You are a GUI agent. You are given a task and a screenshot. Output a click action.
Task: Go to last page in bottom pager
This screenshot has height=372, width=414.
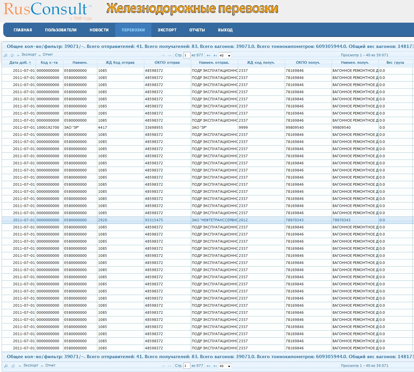click(x=215, y=366)
